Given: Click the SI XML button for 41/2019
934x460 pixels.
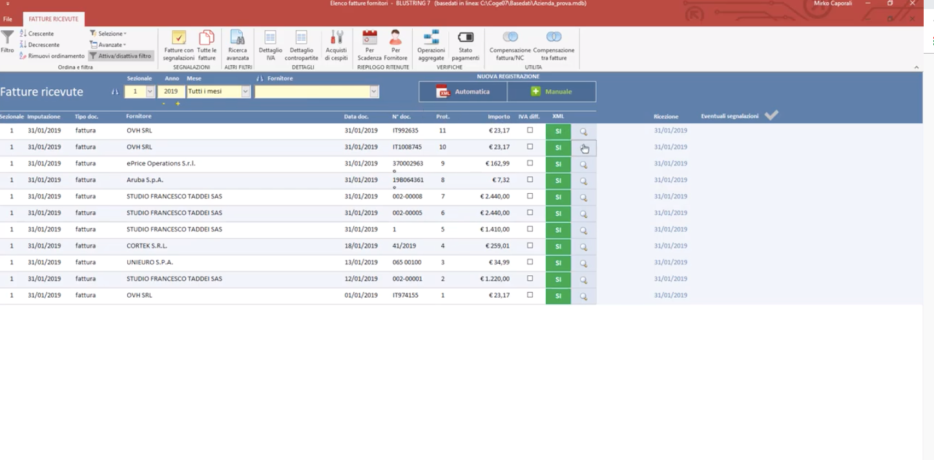Looking at the screenshot, I should [x=558, y=247].
